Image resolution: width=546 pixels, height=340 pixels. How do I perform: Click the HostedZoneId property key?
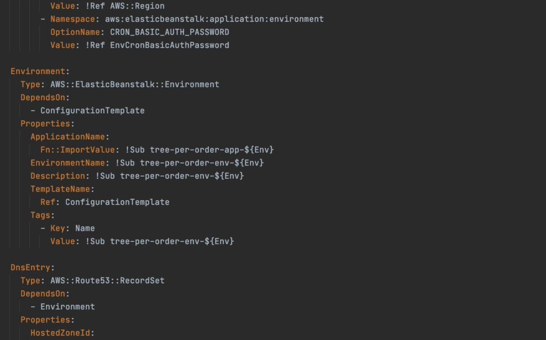coord(61,333)
